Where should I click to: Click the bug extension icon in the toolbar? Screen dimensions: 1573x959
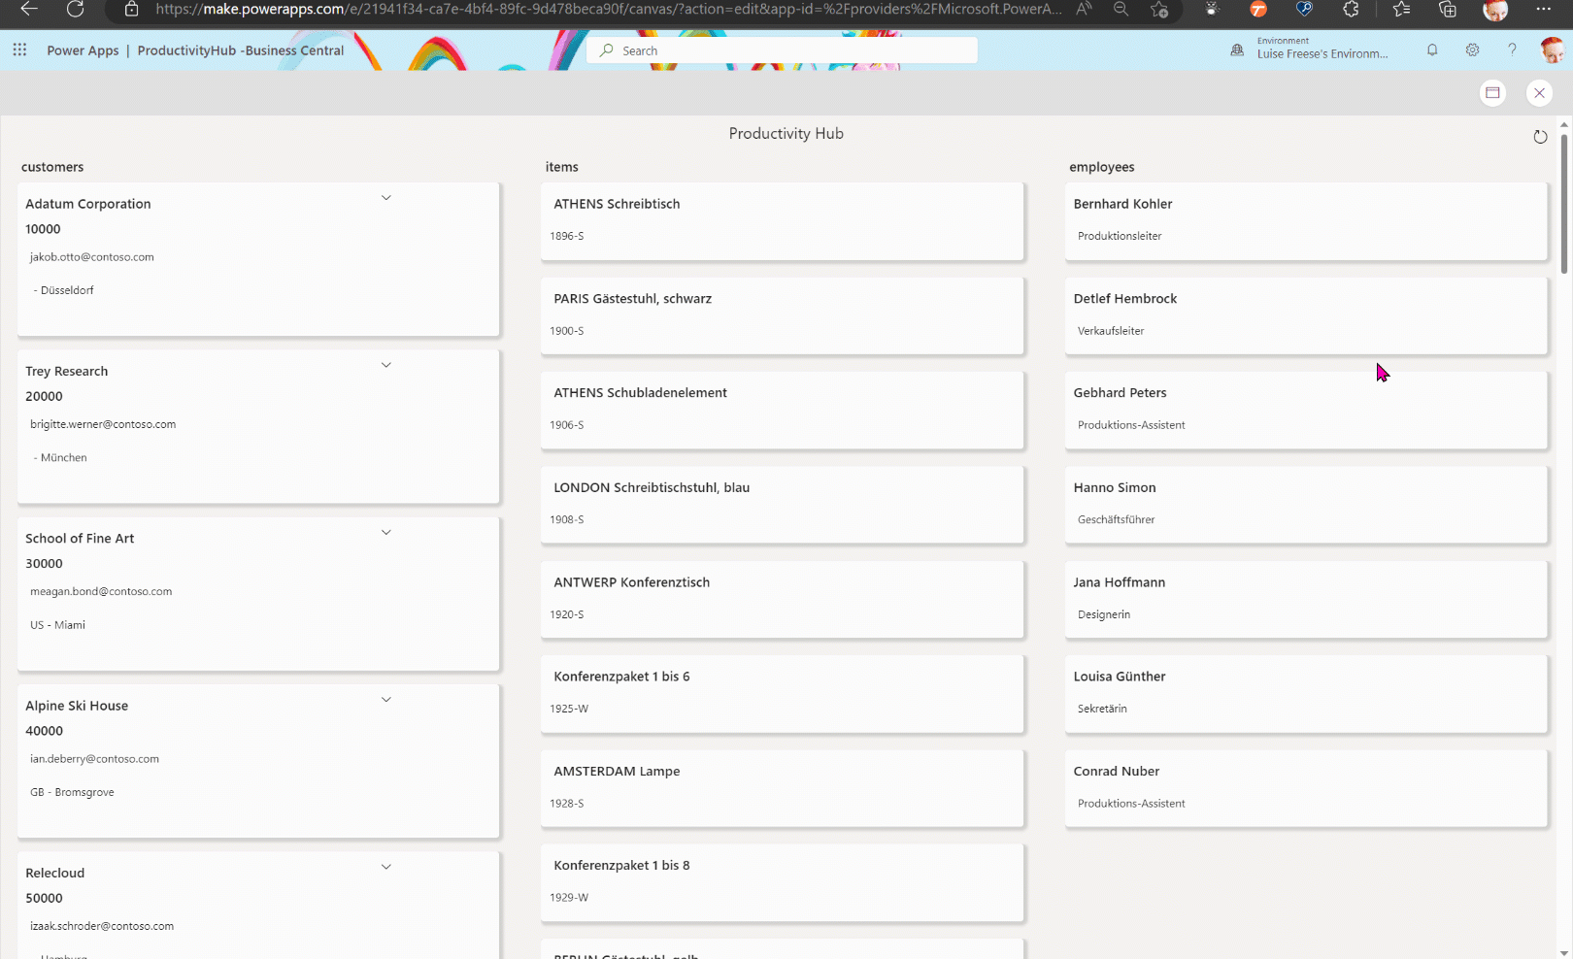(1212, 9)
